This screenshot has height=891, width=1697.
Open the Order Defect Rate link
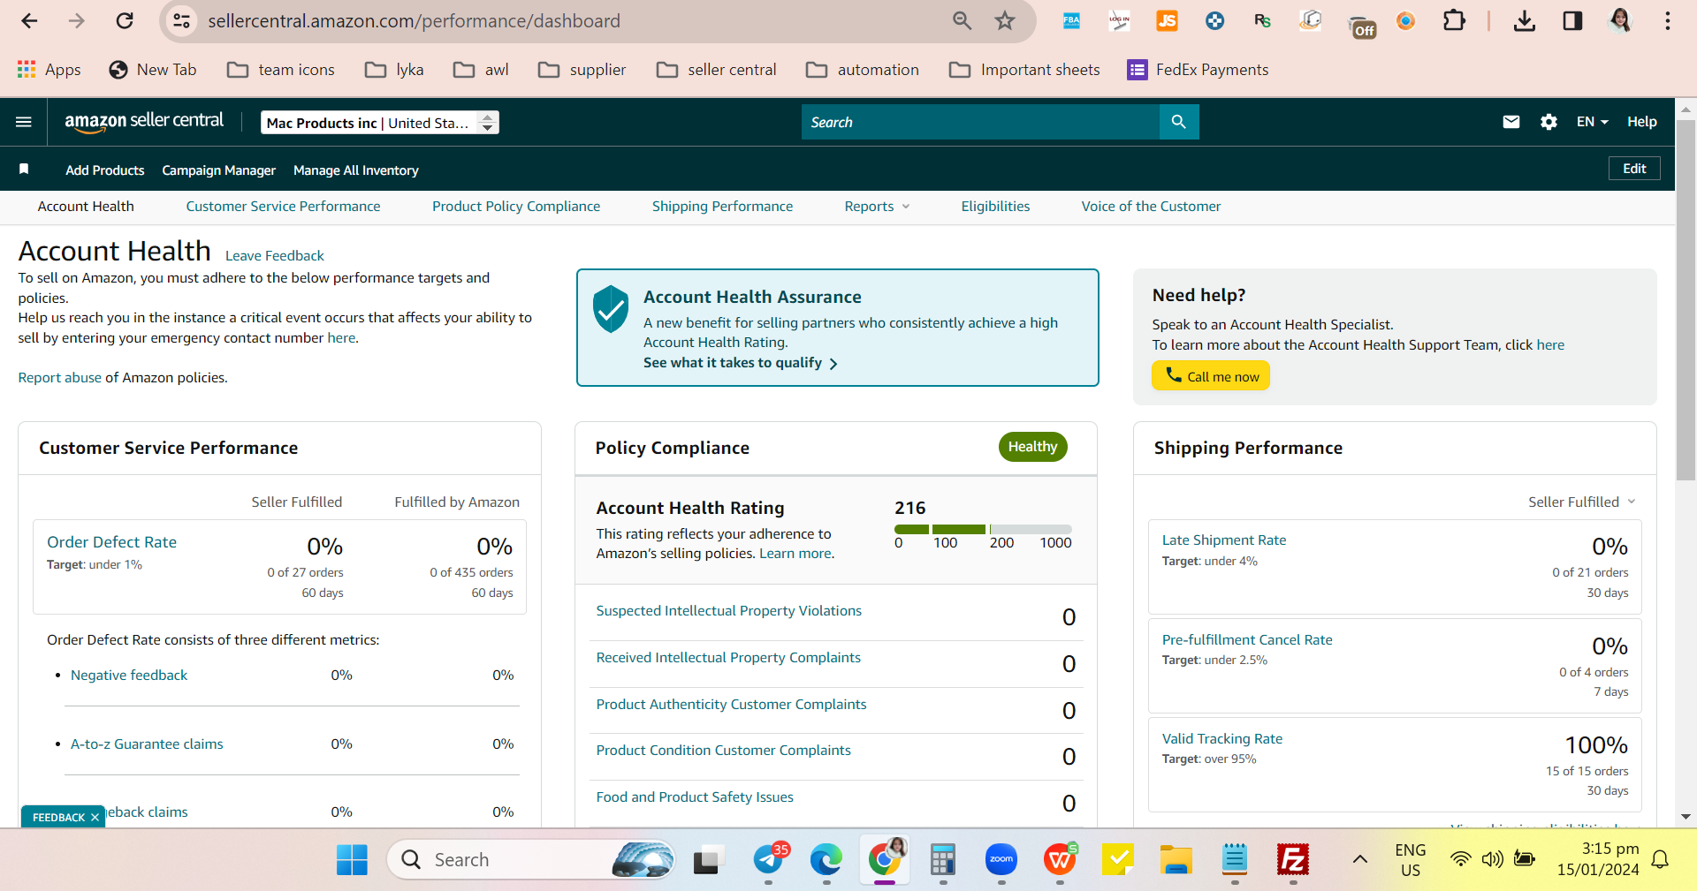pos(111,542)
